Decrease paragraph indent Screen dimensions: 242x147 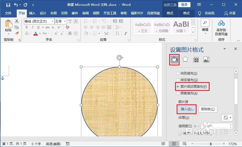[115, 21]
